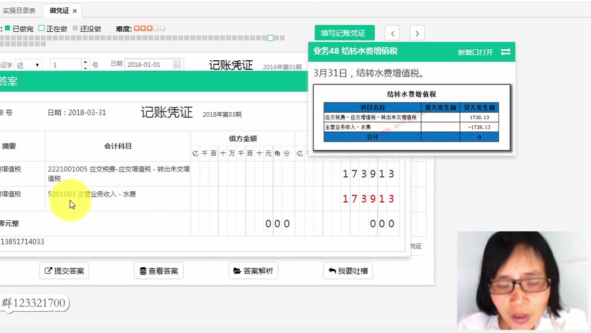Click the third difficulty star rating
Viewport: 591px width, 333px height.
pyautogui.click(x=150, y=28)
